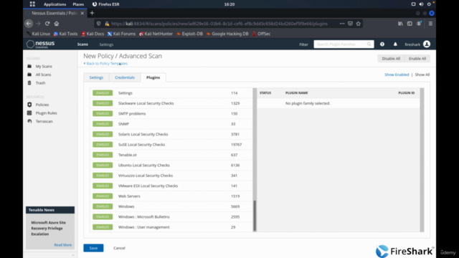Select Windows plugin family row
Image resolution: width=459 pixels, height=258 pixels.
(x=171, y=206)
